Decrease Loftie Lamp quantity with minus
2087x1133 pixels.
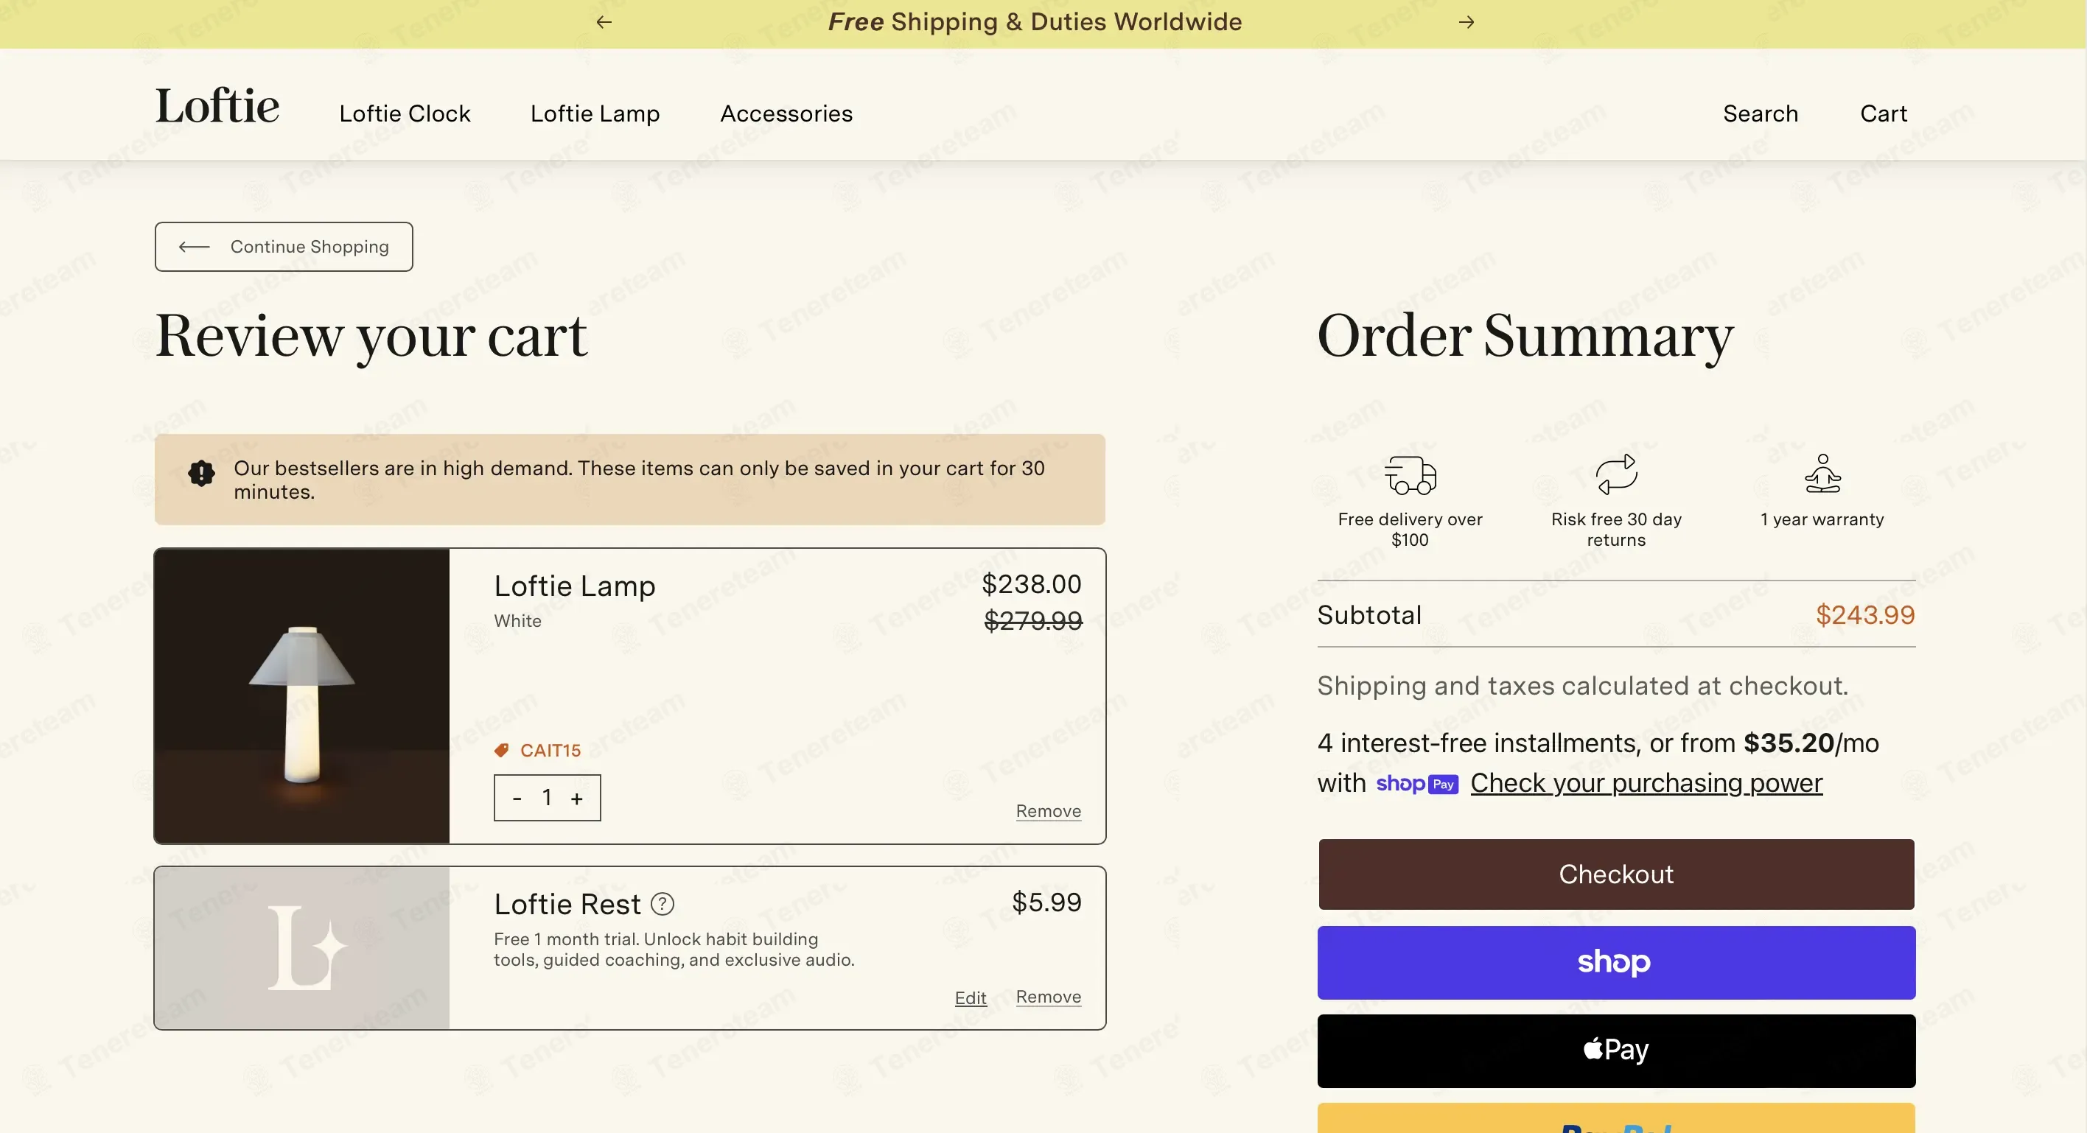pos(517,799)
